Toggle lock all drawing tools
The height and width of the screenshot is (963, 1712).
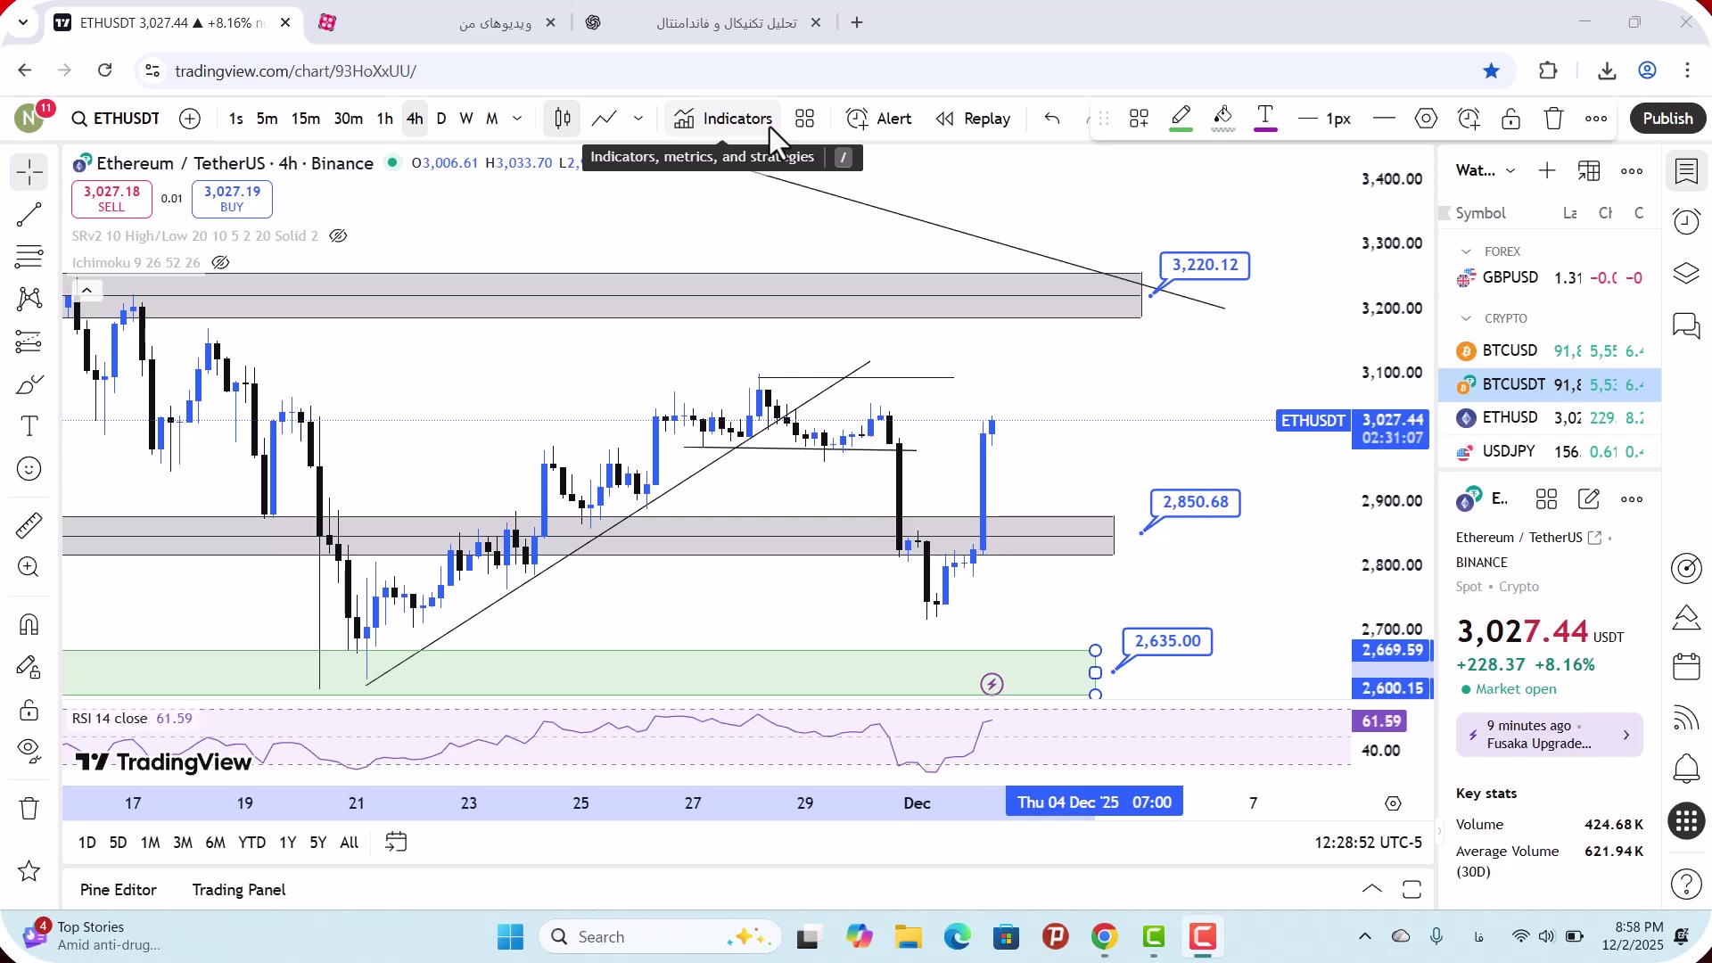coord(29,710)
